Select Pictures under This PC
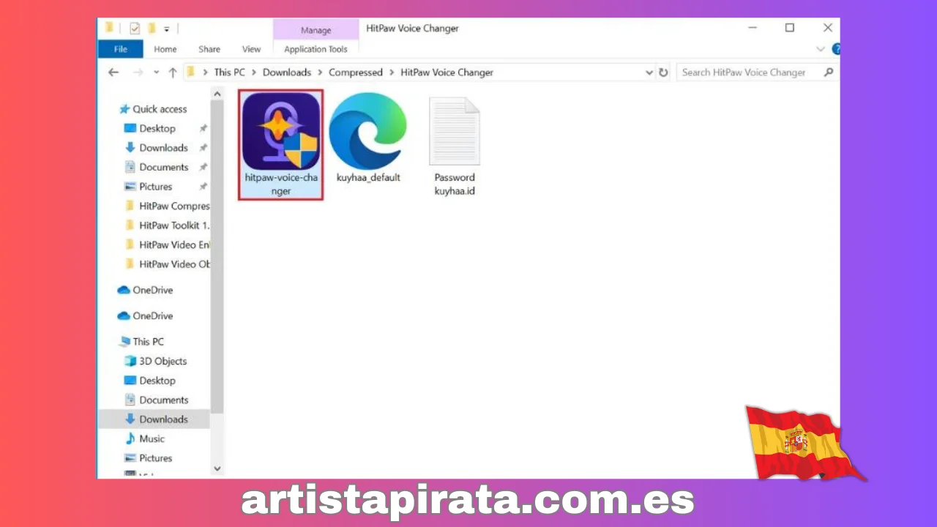 [155, 458]
